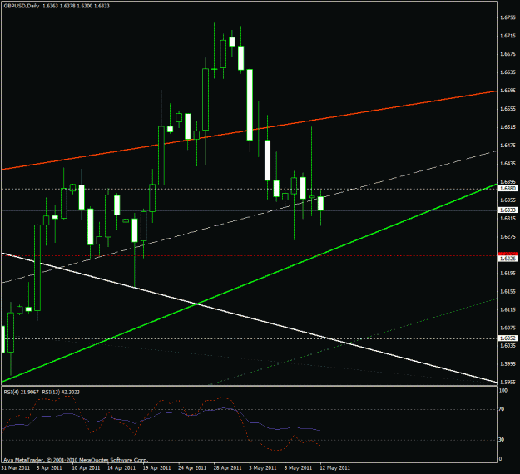Click the RSI scale value 30
The height and width of the screenshot is (474, 520).
click(502, 440)
